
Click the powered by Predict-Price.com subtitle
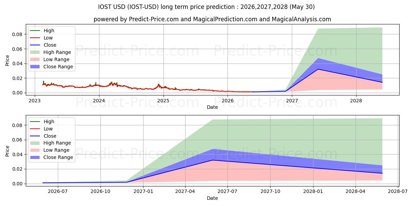click(212, 19)
